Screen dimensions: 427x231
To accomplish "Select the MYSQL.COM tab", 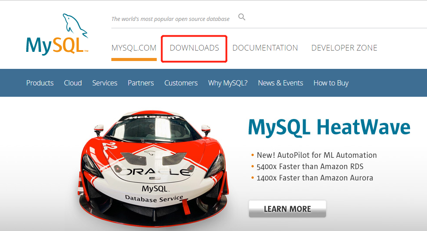I will pos(134,48).
